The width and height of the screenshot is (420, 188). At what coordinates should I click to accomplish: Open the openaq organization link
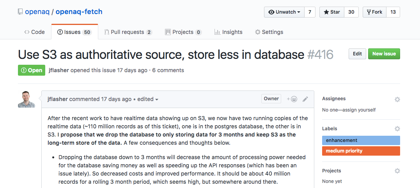[37, 12]
